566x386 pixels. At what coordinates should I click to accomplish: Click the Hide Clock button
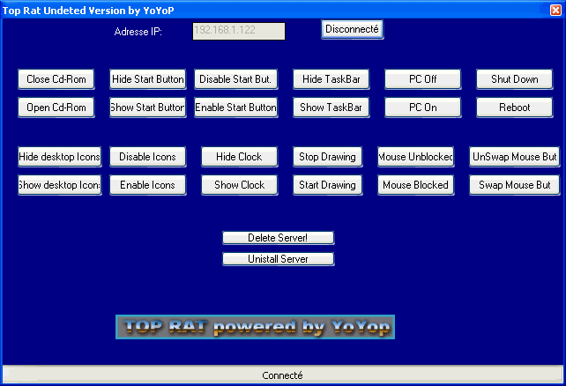point(239,157)
